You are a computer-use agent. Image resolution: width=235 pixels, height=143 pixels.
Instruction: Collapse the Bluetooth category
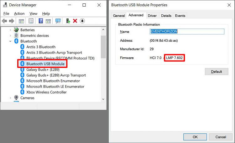pyautogui.click(x=10, y=41)
